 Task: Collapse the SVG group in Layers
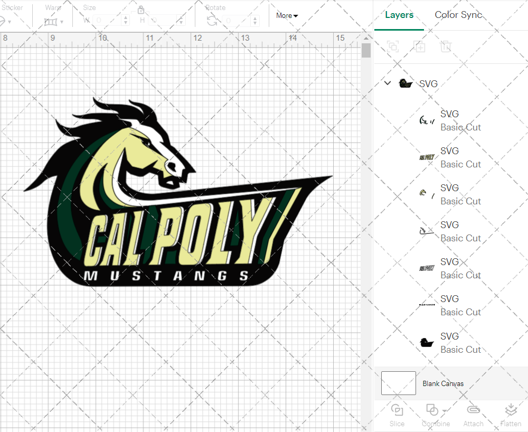(387, 83)
